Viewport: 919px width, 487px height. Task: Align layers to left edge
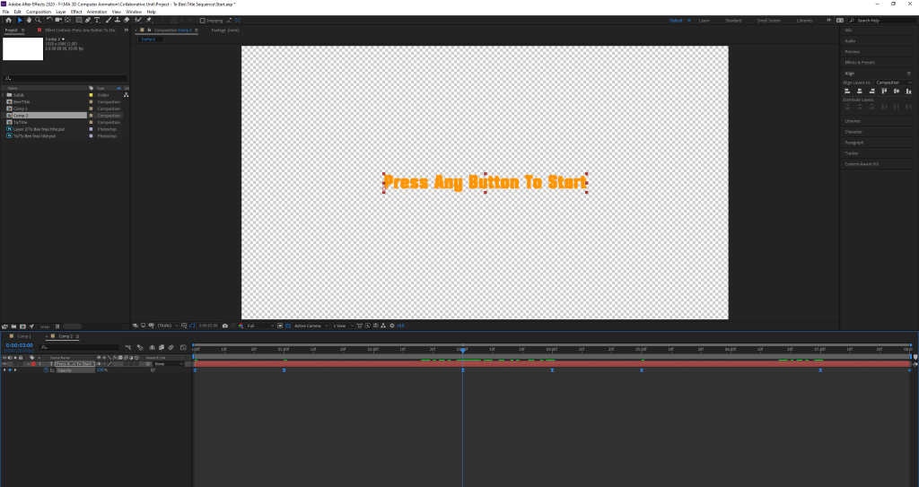(847, 91)
